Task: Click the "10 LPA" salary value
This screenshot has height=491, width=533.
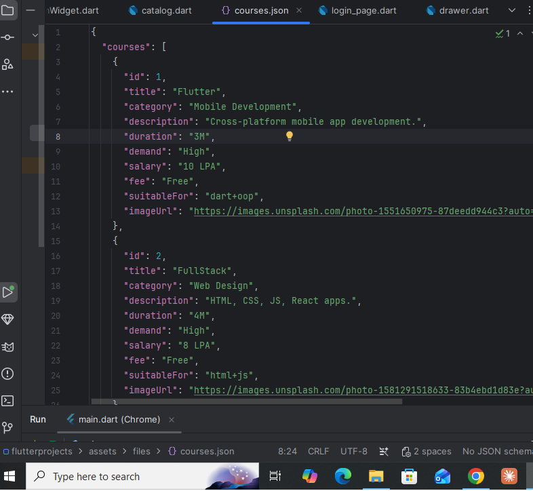Action: click(x=199, y=166)
